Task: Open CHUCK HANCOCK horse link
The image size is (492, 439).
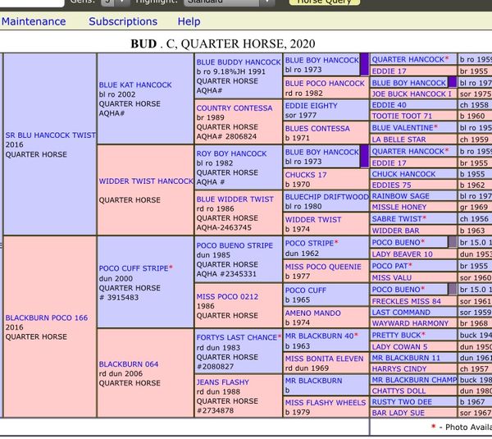Action: [403, 174]
